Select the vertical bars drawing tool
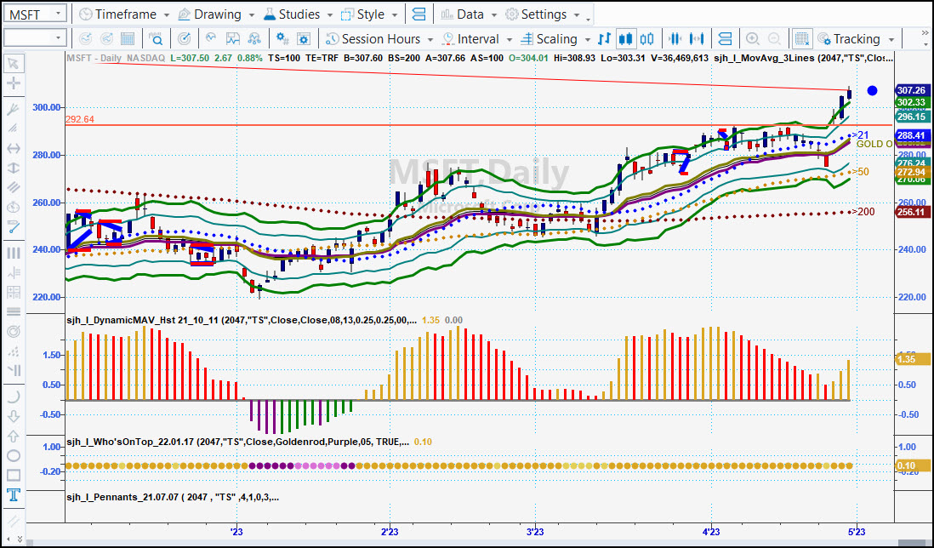This screenshot has width=934, height=548. pyautogui.click(x=13, y=253)
